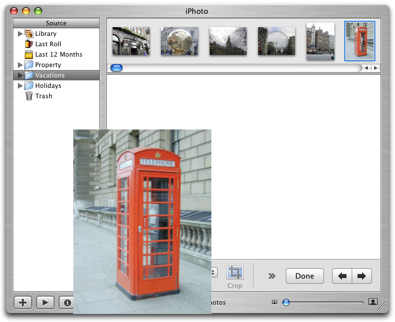Click the large thumbnail size icon

[373, 302]
